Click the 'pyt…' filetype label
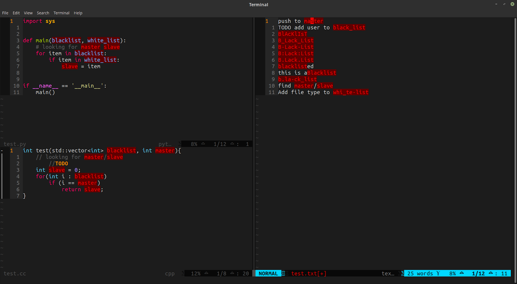 (165, 144)
